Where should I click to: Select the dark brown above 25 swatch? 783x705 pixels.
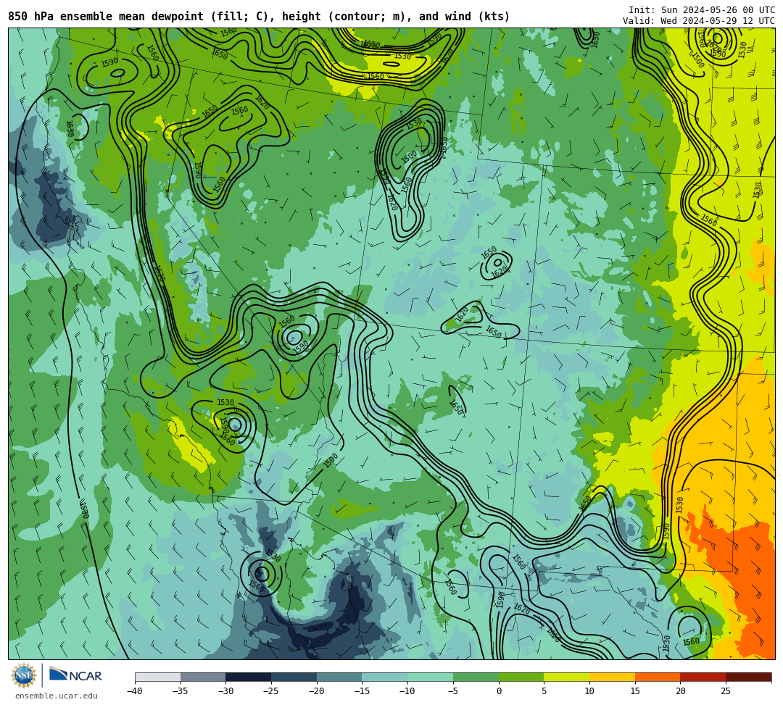[748, 677]
